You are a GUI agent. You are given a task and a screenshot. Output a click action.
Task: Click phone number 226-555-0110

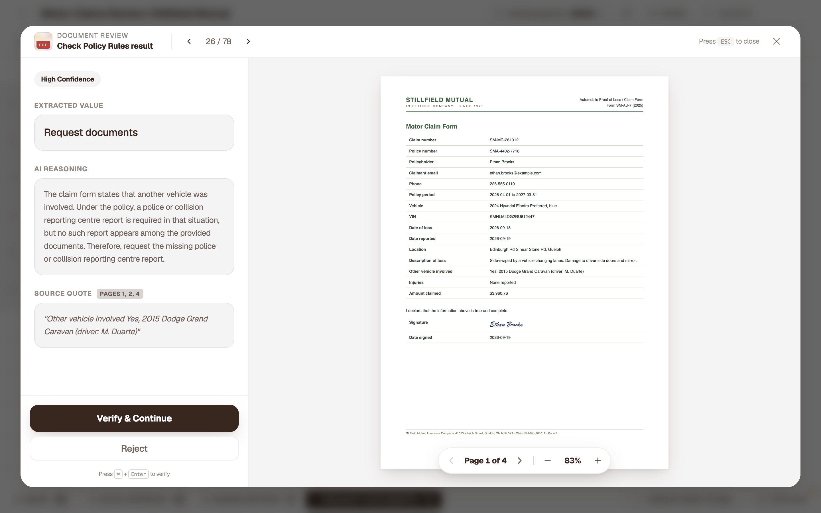[x=502, y=184]
